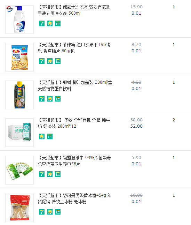Open the 滴露 wet wipes thumbnail
Viewport: 191px width, 225px height.
tap(19, 170)
